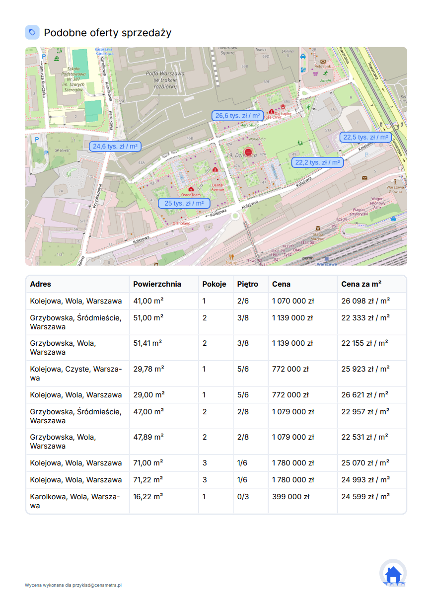Viewport: 433px width, 613px height.
Task: Click the red location marker on the map
Action: (x=248, y=152)
